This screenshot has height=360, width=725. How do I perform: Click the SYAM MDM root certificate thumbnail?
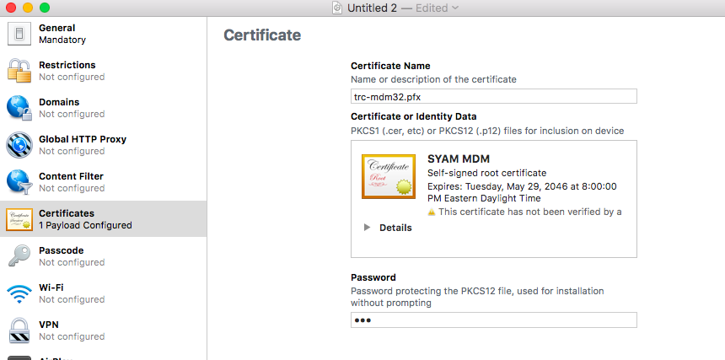pyautogui.click(x=388, y=176)
